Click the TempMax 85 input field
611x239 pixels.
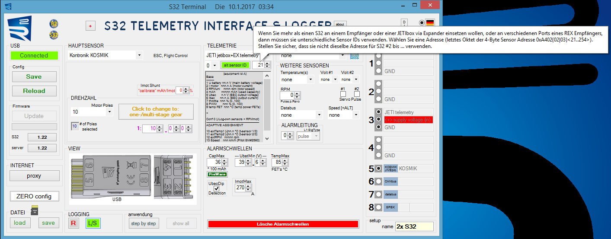(278, 163)
